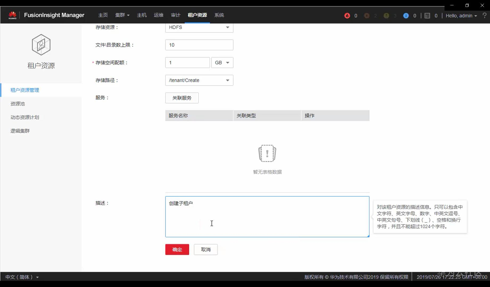This screenshot has width=490, height=287.
Task: Click the FusionInsight Manager title
Action: [54, 15]
